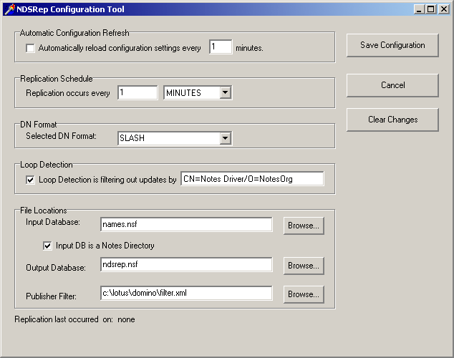
Task: Click the Loop Detection user name field
Action: 252,178
